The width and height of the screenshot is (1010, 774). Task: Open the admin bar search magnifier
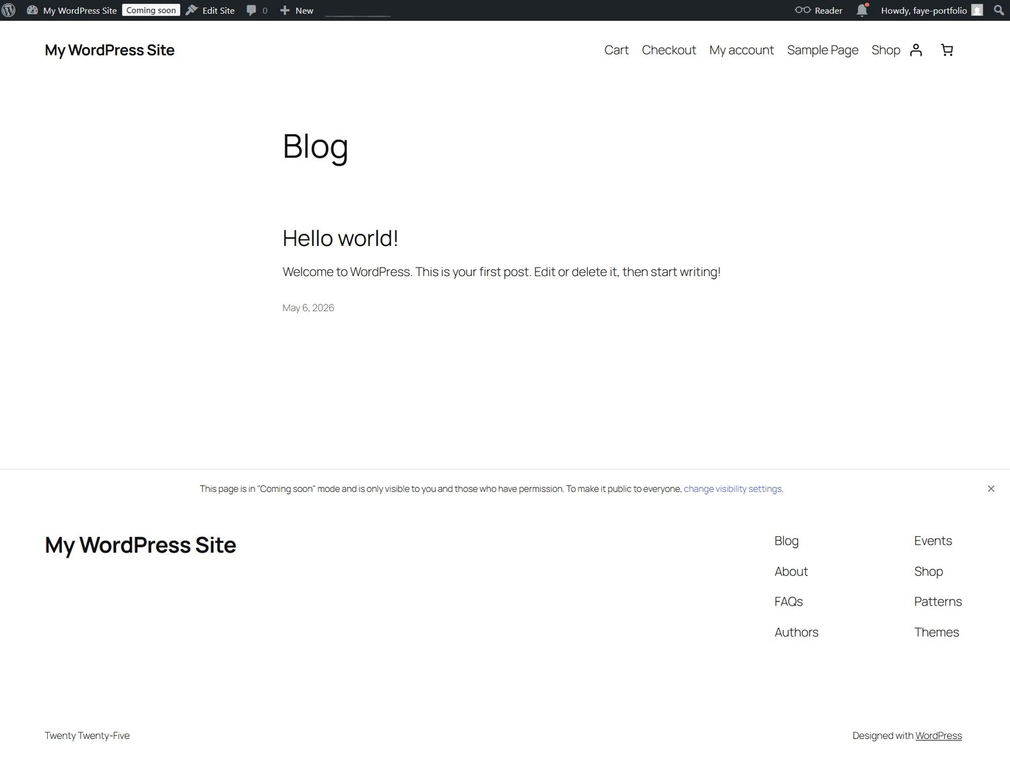(x=999, y=10)
